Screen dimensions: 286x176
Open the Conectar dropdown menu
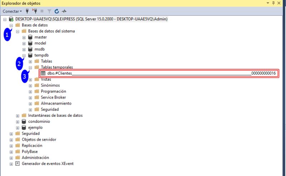(12, 11)
